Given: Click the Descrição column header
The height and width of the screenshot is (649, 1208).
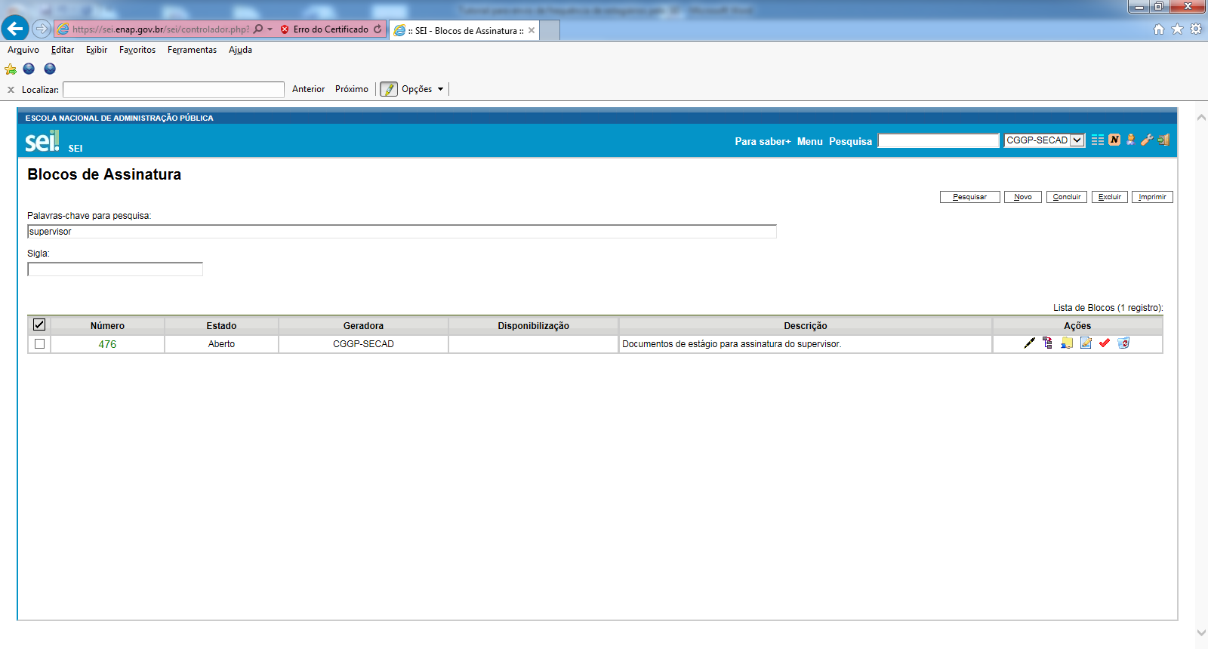Looking at the screenshot, I should coord(805,326).
